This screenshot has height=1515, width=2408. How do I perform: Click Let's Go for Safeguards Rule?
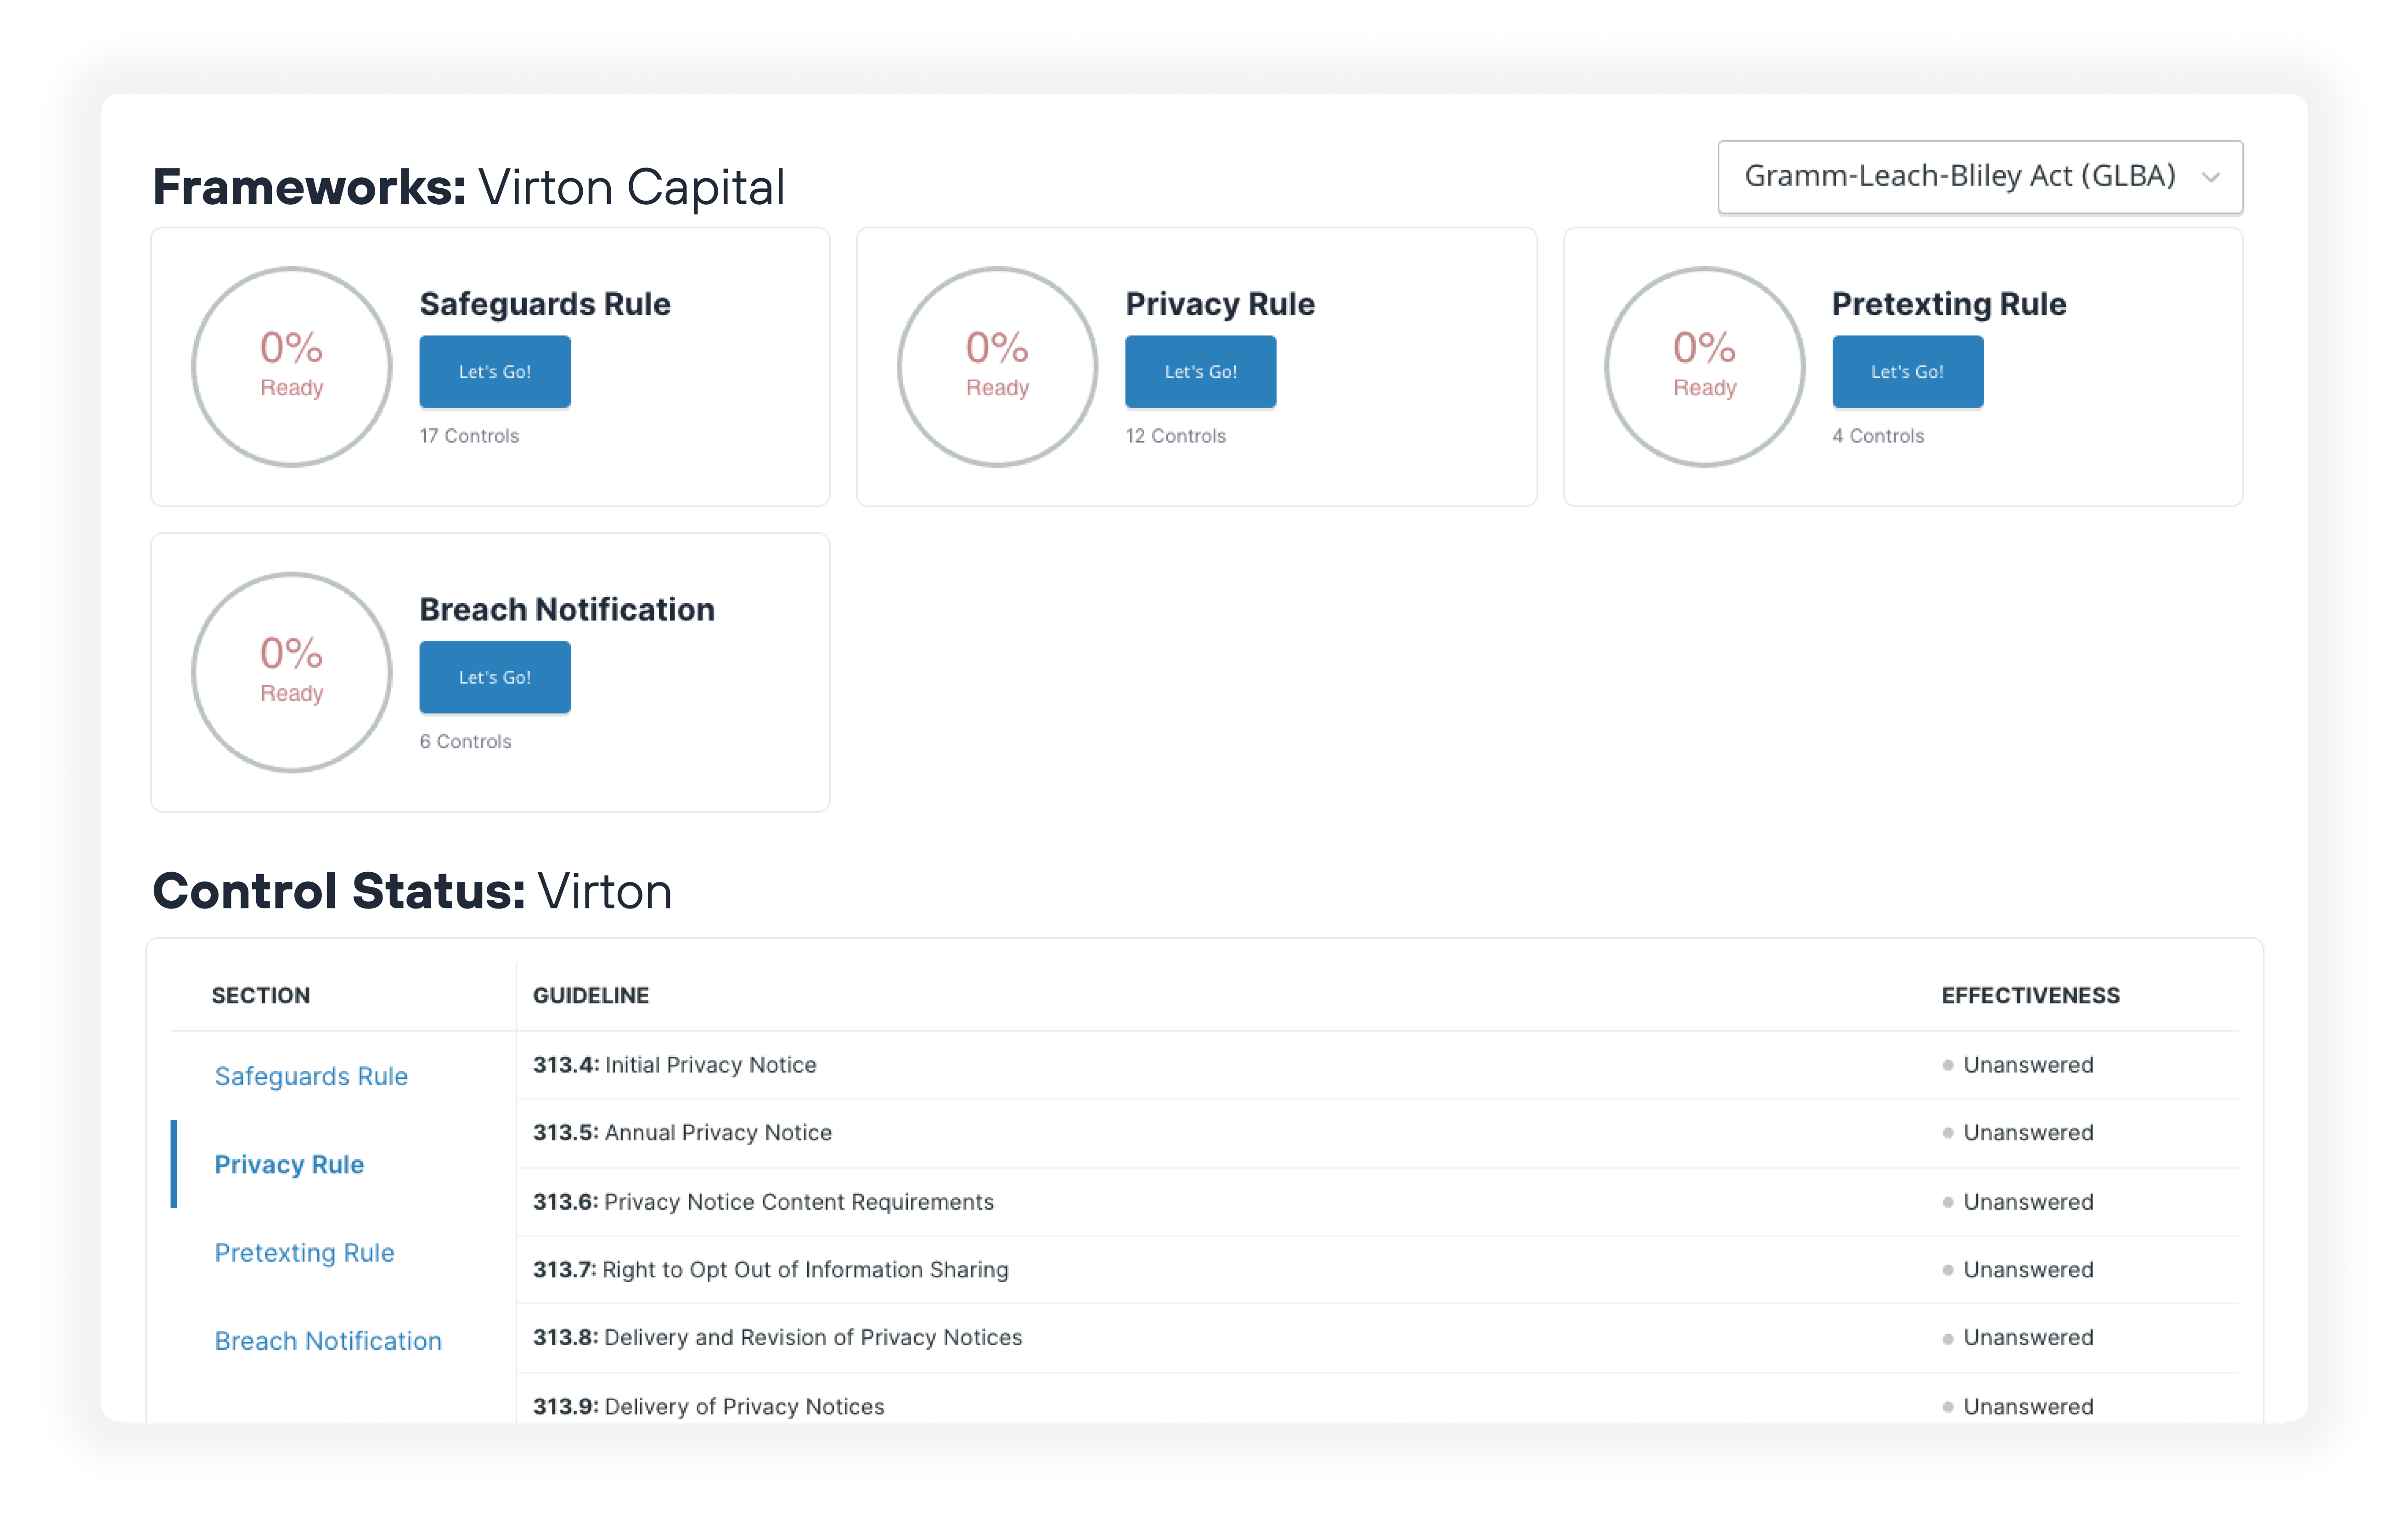495,372
